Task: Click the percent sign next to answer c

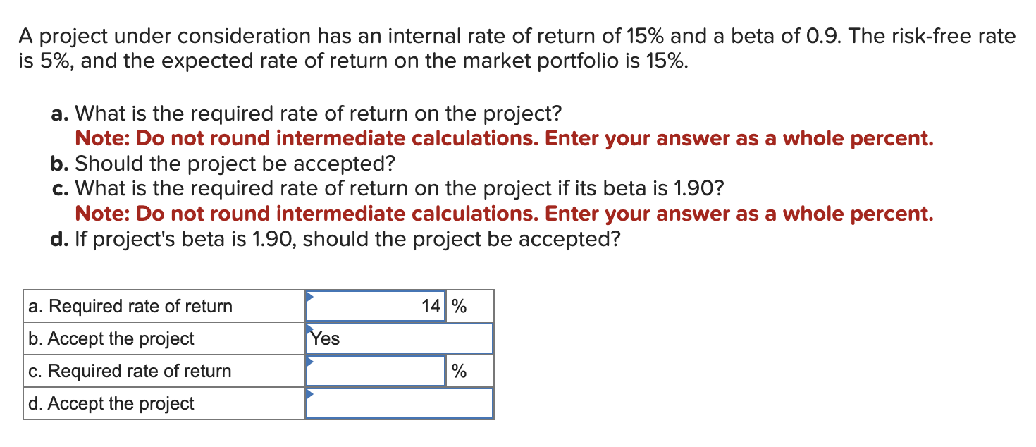Action: pyautogui.click(x=458, y=370)
